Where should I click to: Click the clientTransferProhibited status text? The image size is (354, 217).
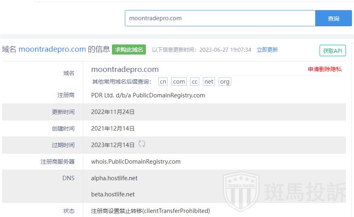[150, 211]
